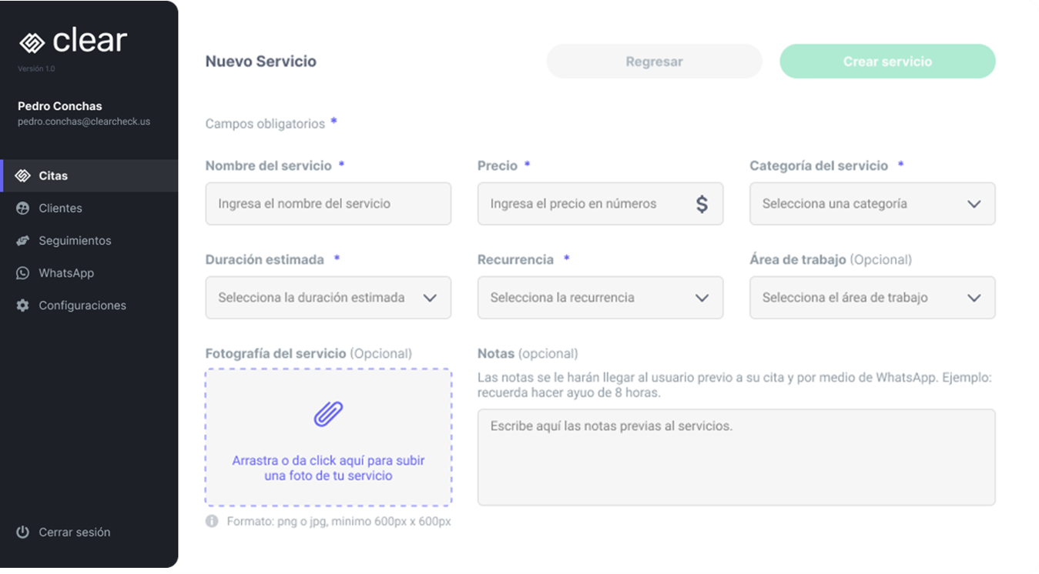Click the power icon beside Cerrar sesión
Image resolution: width=1039 pixels, height=574 pixels.
[x=22, y=532]
